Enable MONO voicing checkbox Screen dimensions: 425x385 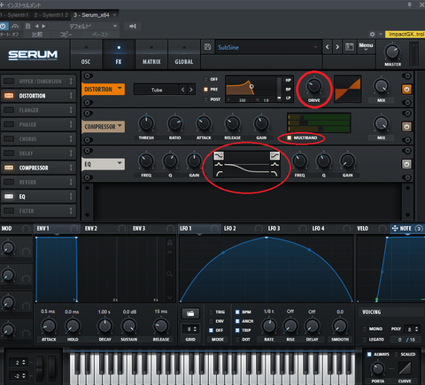[x=365, y=329]
